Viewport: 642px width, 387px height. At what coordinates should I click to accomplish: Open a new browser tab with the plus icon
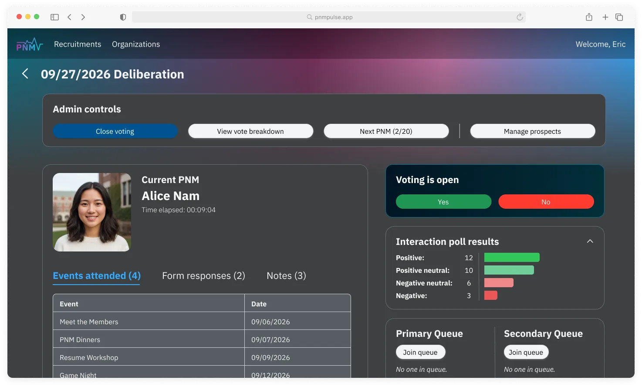(605, 17)
